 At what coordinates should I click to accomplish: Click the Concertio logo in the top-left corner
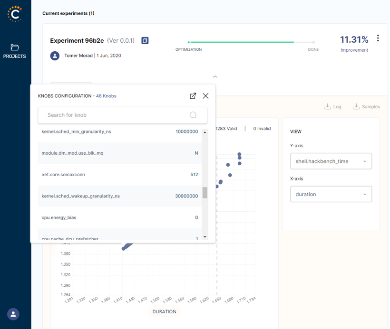[15, 14]
